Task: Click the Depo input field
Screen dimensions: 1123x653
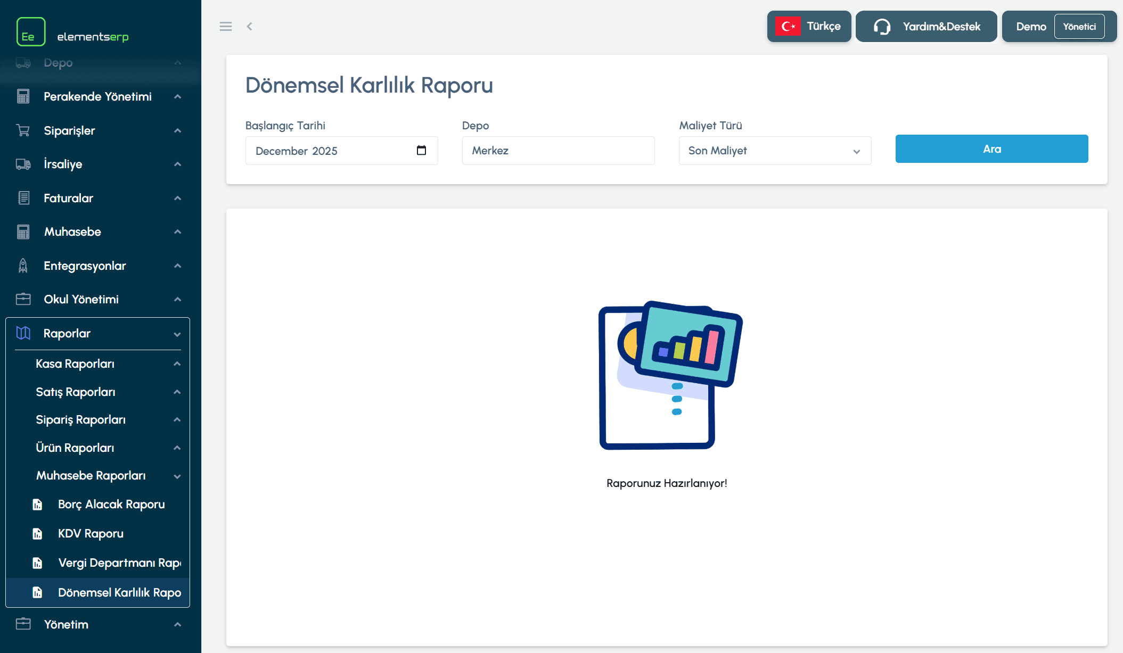Action: [558, 151]
